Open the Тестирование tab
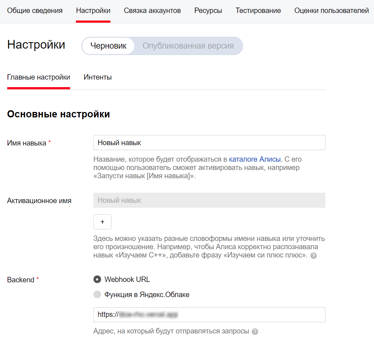The image size is (374, 341). point(258,10)
